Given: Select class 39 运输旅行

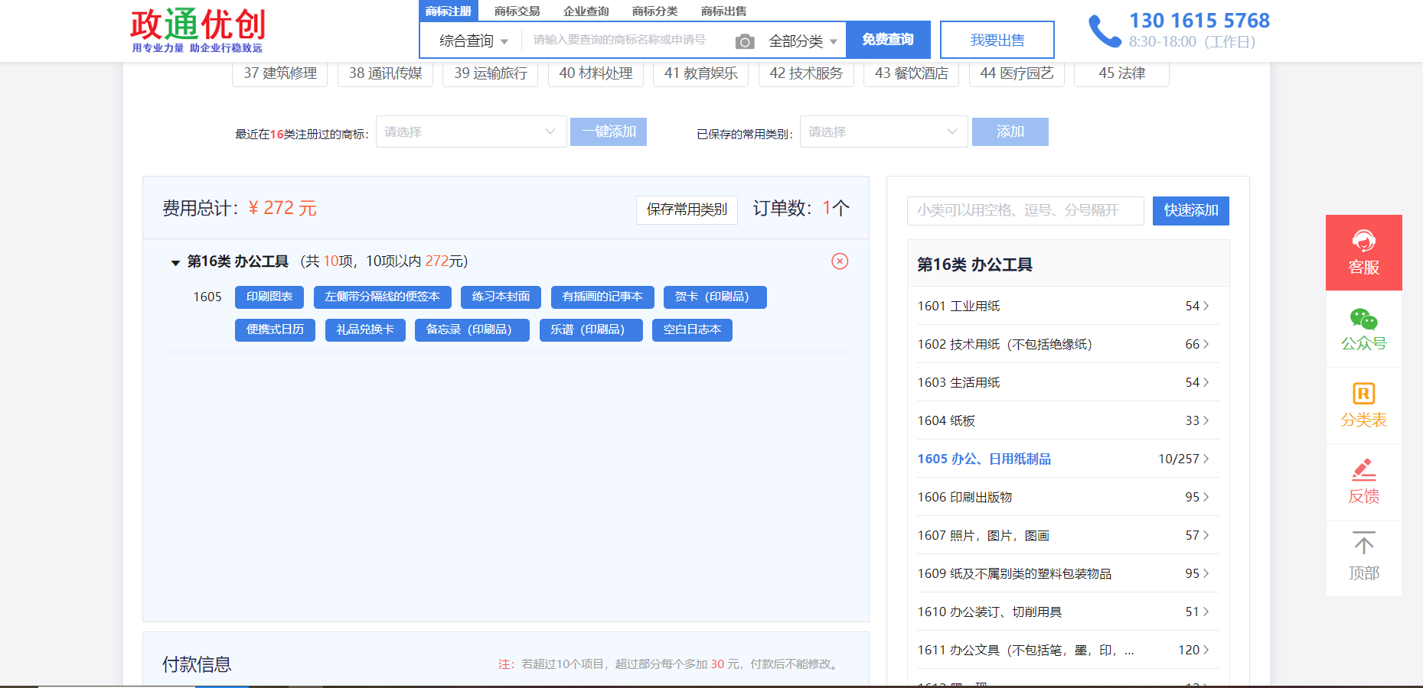Looking at the screenshot, I should pos(491,73).
